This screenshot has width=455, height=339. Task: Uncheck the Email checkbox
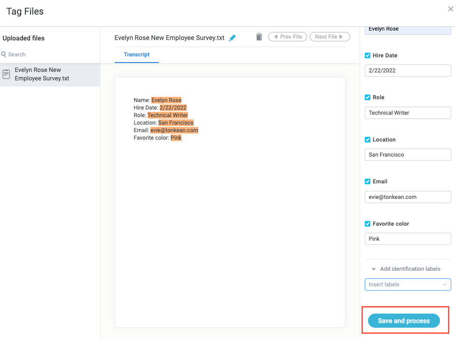[x=368, y=181]
